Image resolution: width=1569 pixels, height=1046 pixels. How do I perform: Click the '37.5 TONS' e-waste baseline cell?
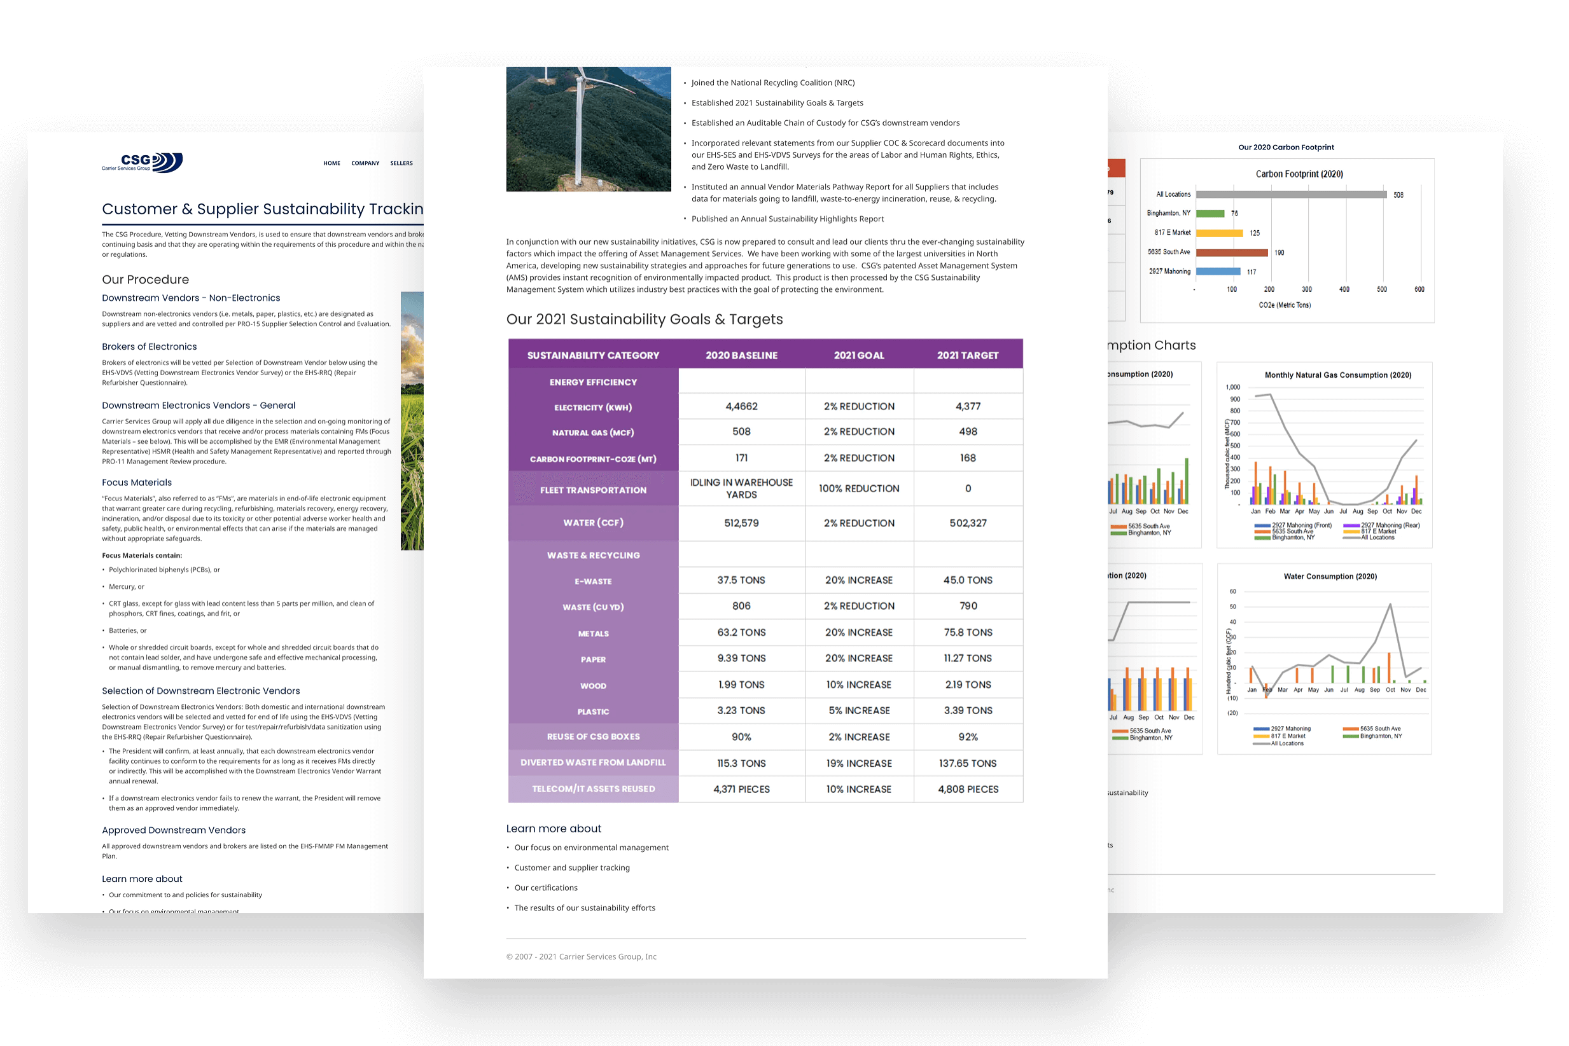pyautogui.click(x=741, y=581)
